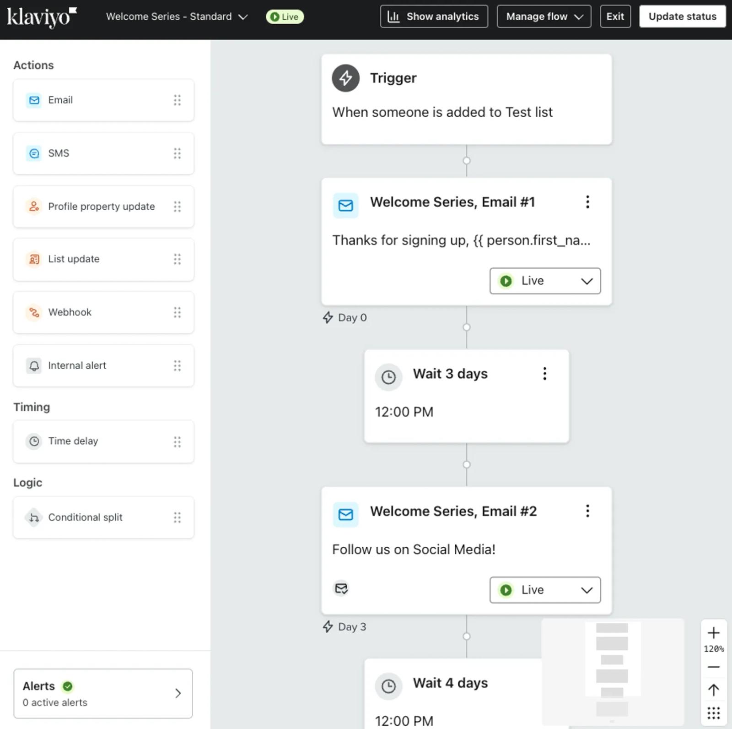Grab the Email action drag handle
The height and width of the screenshot is (729, 732).
coord(177,100)
